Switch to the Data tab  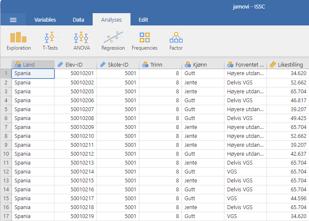coord(78,20)
